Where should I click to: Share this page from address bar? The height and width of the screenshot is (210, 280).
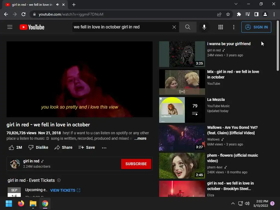[x=219, y=14]
